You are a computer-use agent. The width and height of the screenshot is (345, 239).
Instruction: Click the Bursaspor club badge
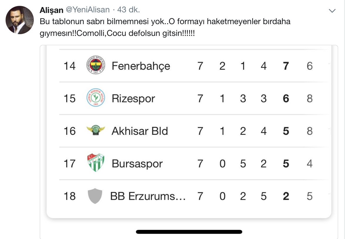pyautogui.click(x=95, y=163)
